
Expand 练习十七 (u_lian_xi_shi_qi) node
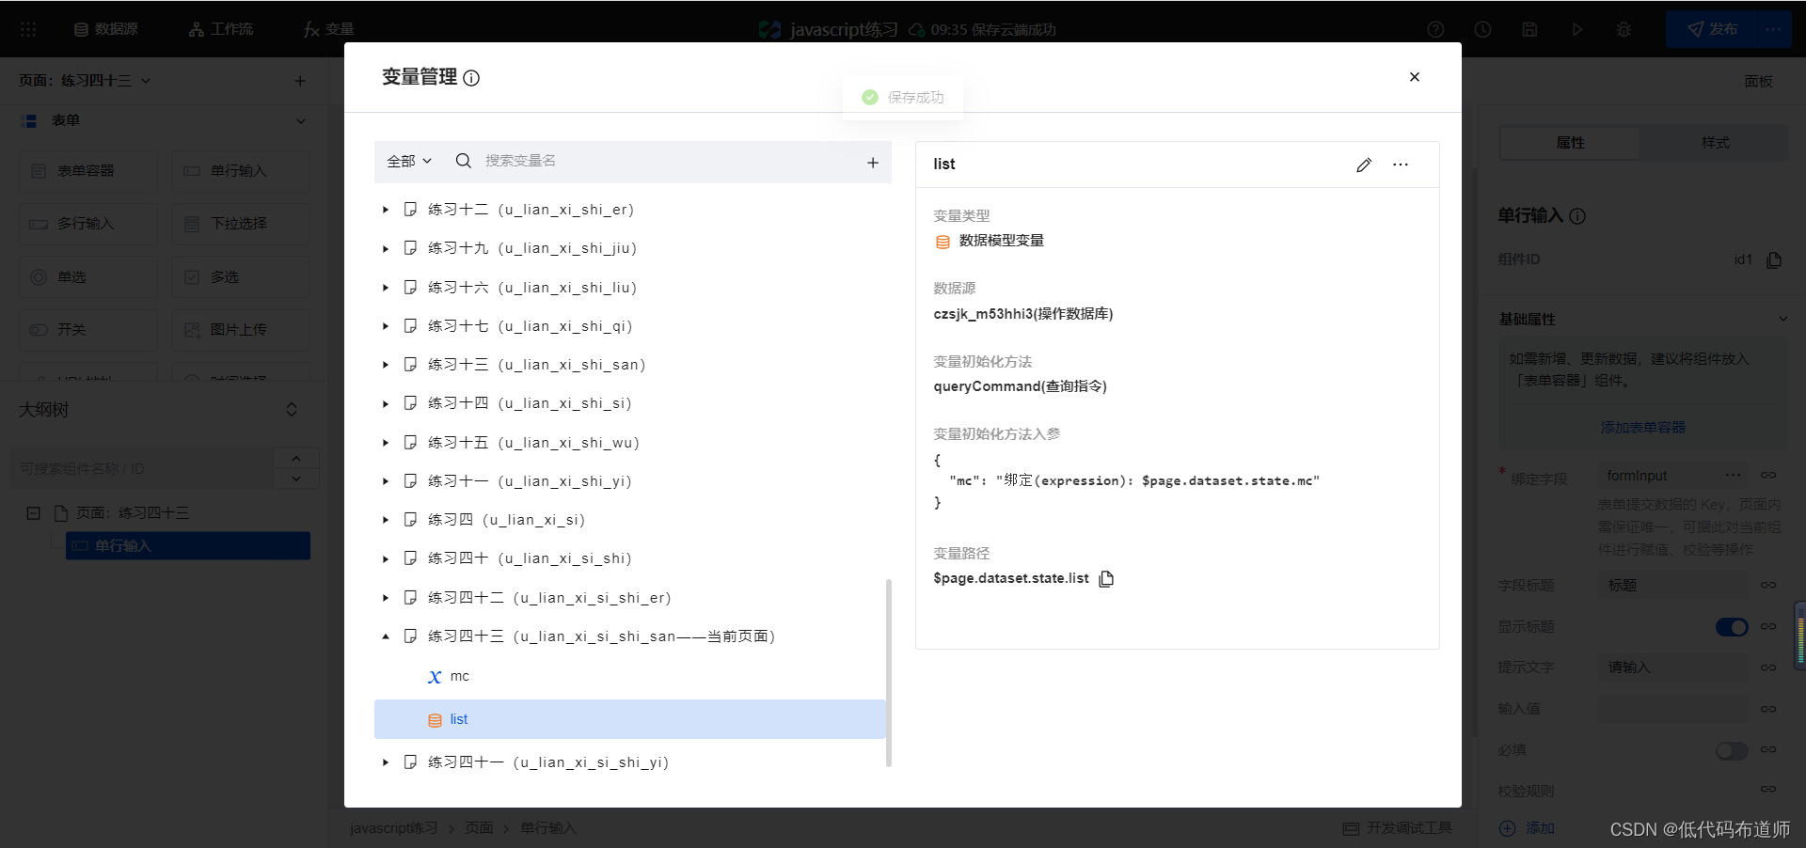(386, 326)
